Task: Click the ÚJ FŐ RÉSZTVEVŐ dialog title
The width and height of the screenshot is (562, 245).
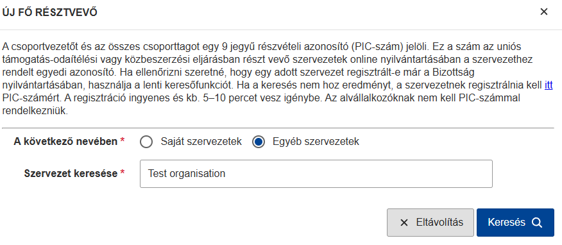Action: coord(50,13)
